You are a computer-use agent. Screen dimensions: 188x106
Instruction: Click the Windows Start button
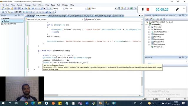tap(3, 103)
